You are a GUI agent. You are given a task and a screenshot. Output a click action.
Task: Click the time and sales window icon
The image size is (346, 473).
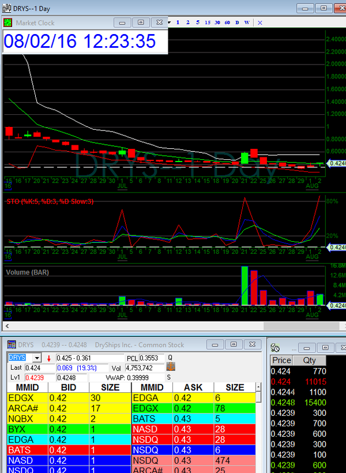[x=276, y=348]
